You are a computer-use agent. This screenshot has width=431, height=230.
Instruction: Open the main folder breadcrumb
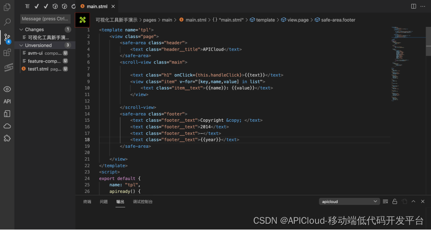(167, 20)
